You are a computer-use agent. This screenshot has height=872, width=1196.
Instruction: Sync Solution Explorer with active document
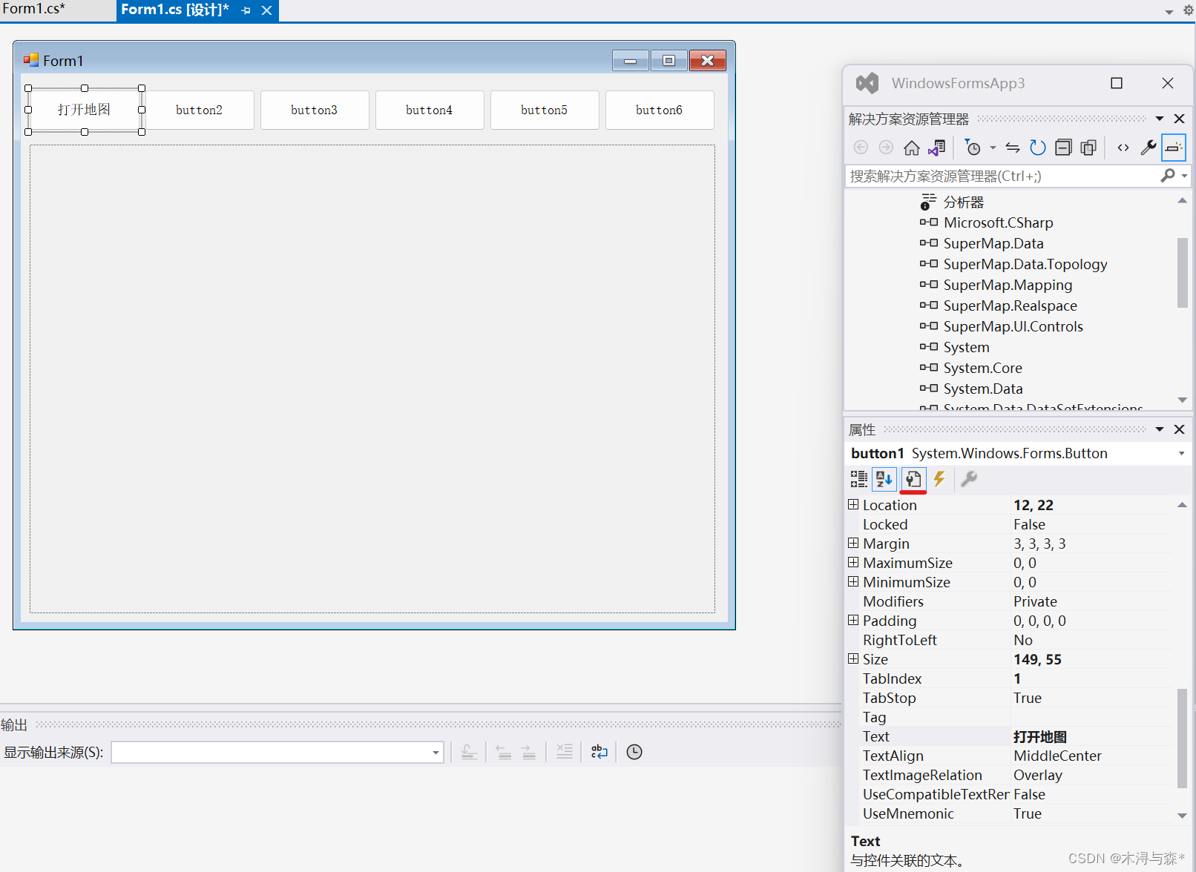click(x=1012, y=148)
